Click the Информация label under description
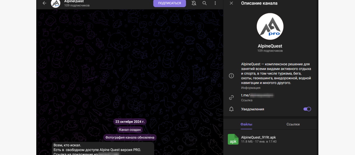 point(251,88)
